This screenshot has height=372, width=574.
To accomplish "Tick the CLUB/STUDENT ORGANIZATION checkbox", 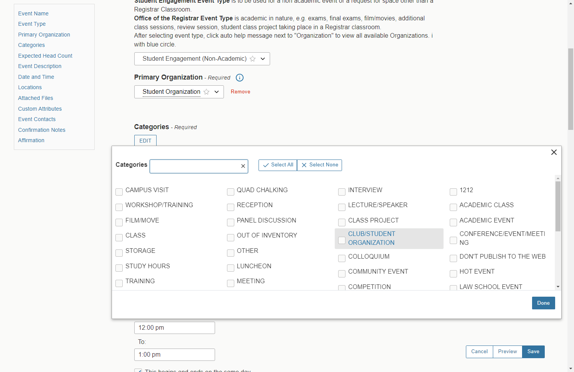I will [342, 240].
